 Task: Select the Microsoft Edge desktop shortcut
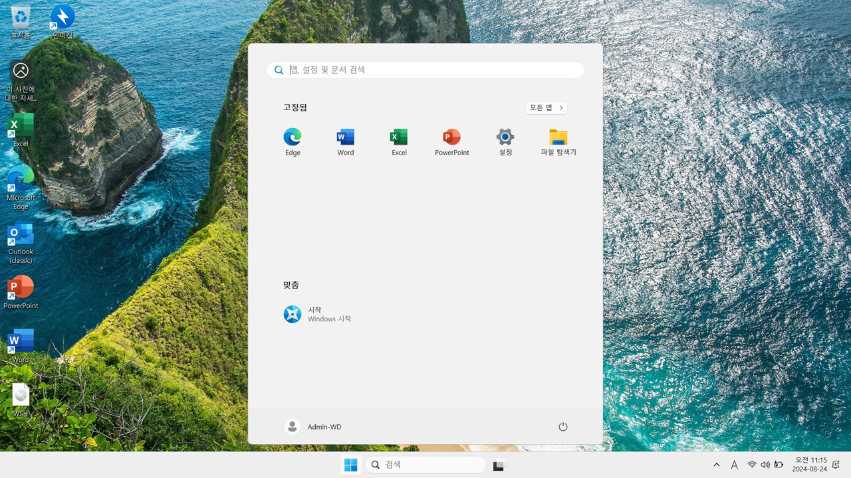(21, 188)
